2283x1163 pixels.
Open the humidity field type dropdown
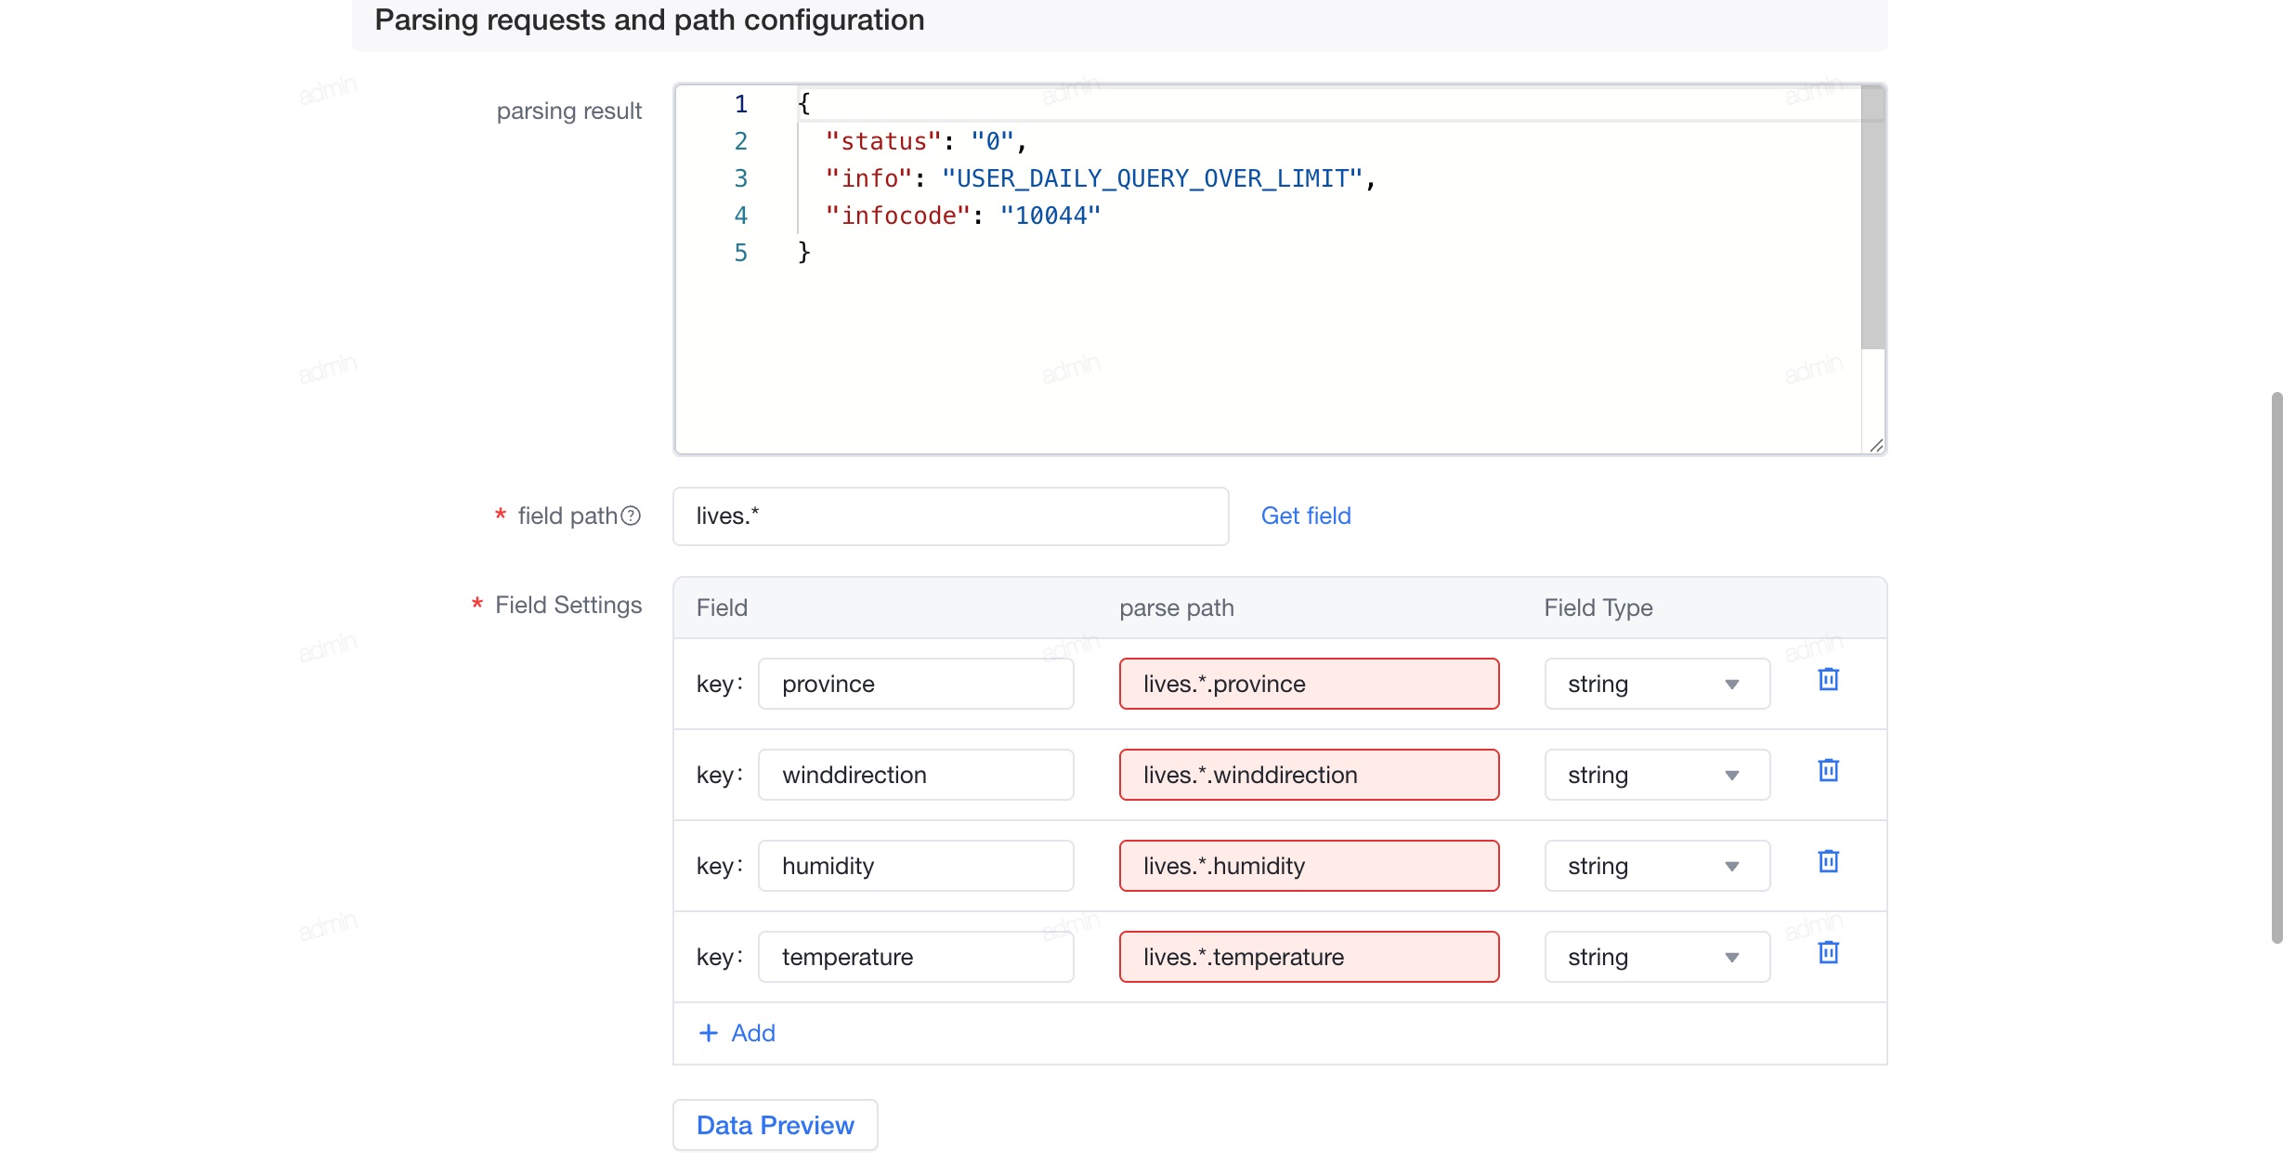(x=1657, y=866)
